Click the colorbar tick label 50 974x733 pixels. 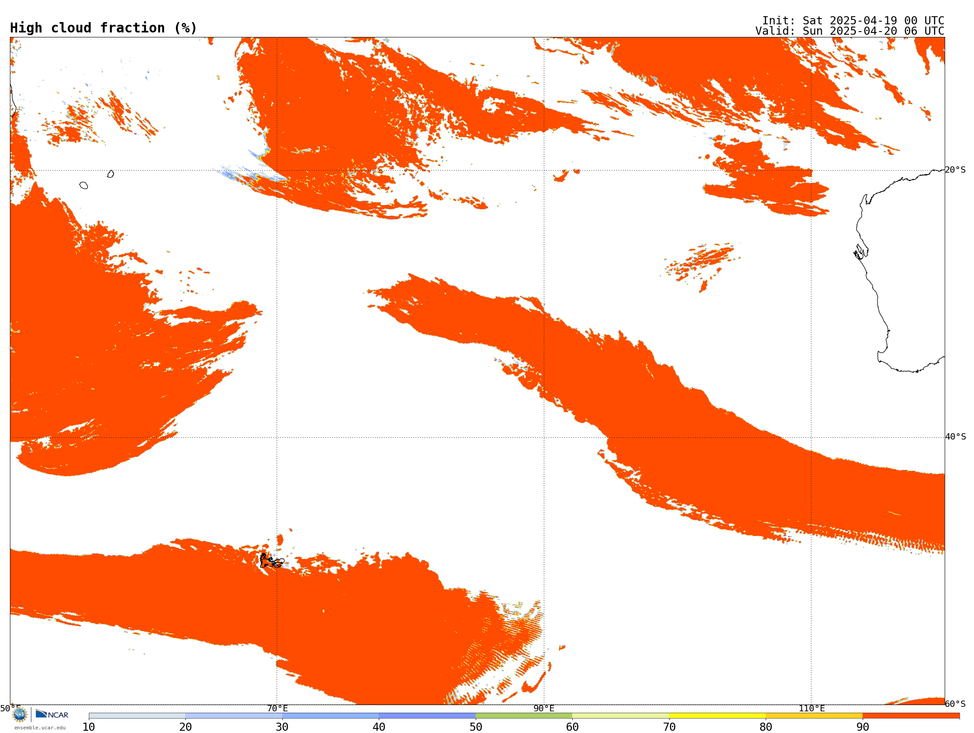(476, 727)
